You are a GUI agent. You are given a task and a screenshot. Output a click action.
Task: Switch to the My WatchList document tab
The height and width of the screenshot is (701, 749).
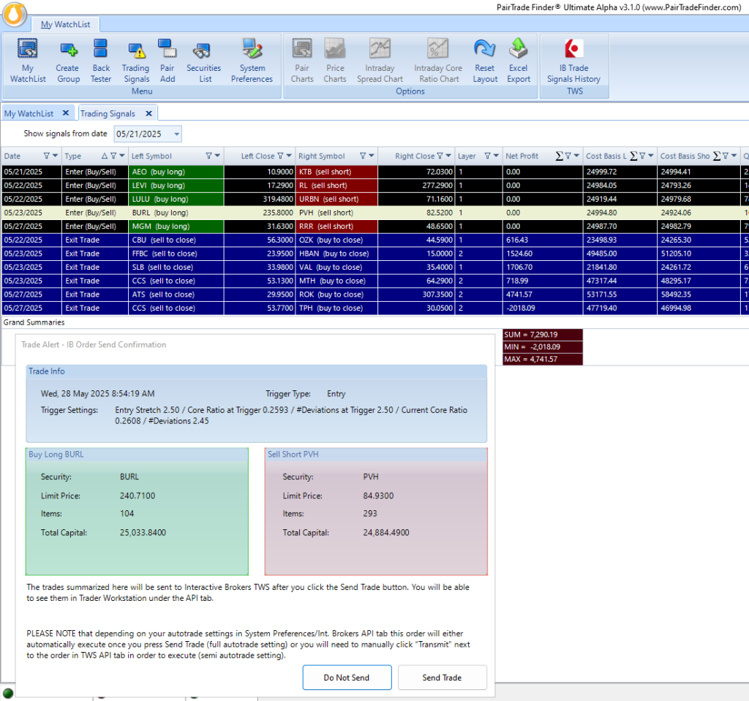29,113
